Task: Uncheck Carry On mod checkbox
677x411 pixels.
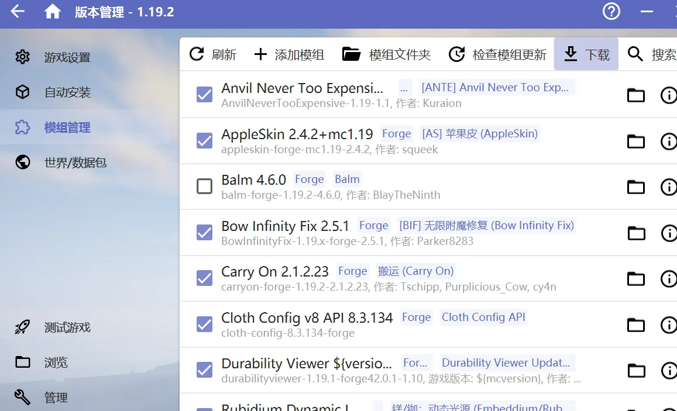Action: [x=204, y=278]
